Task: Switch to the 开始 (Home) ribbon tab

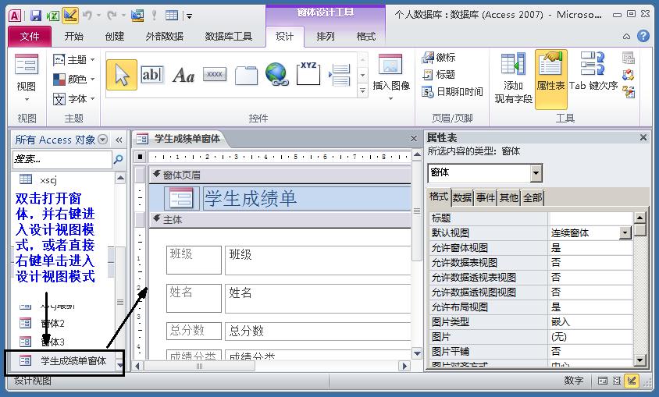Action: 73,37
